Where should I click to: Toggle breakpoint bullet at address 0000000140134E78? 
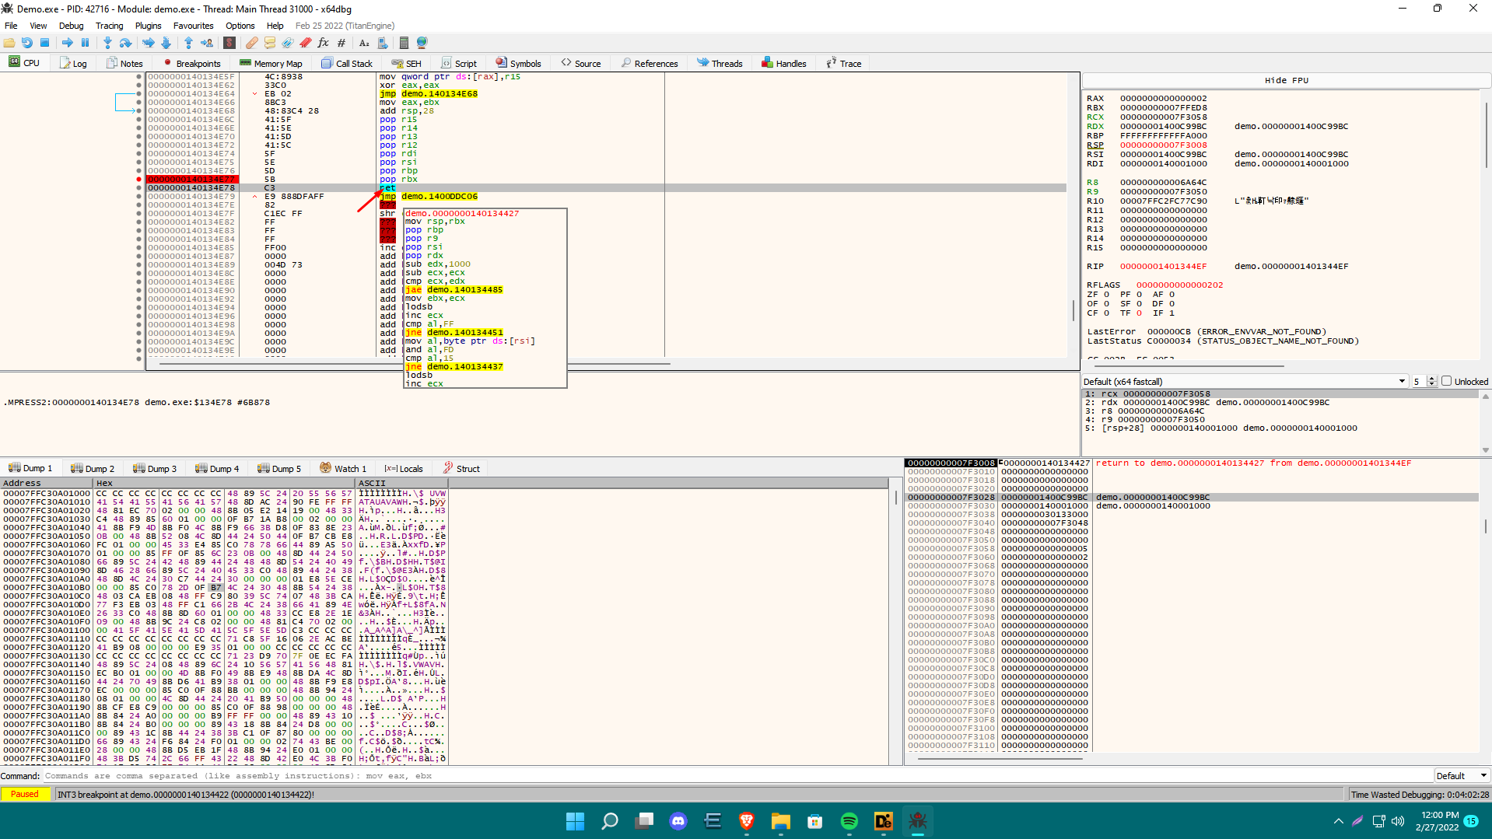coord(139,187)
